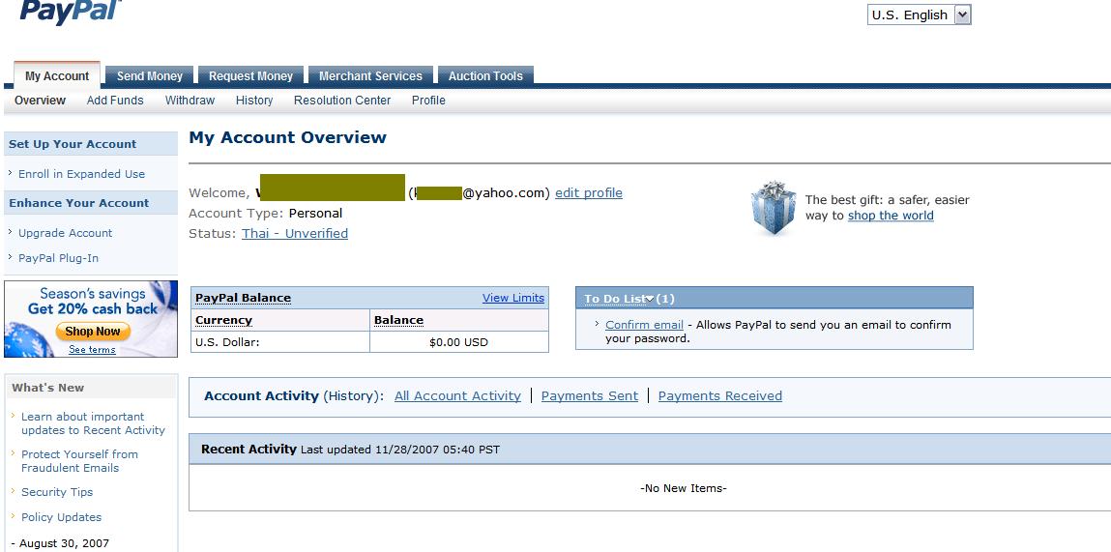Click the $0.00 USD balance value
Screen dimensions: 1111x552
[458, 342]
